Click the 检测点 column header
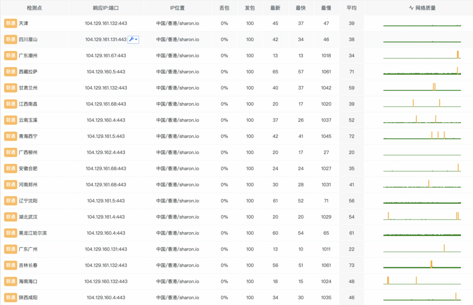 tap(35, 8)
